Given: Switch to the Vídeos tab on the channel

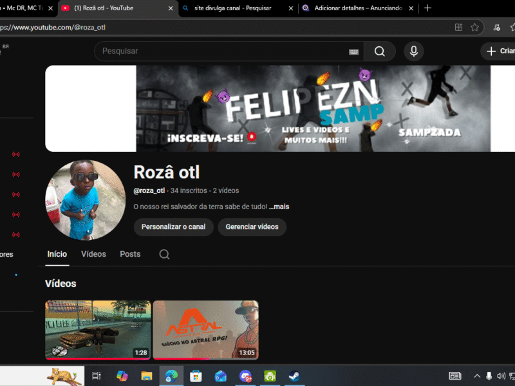Looking at the screenshot, I should tap(93, 254).
